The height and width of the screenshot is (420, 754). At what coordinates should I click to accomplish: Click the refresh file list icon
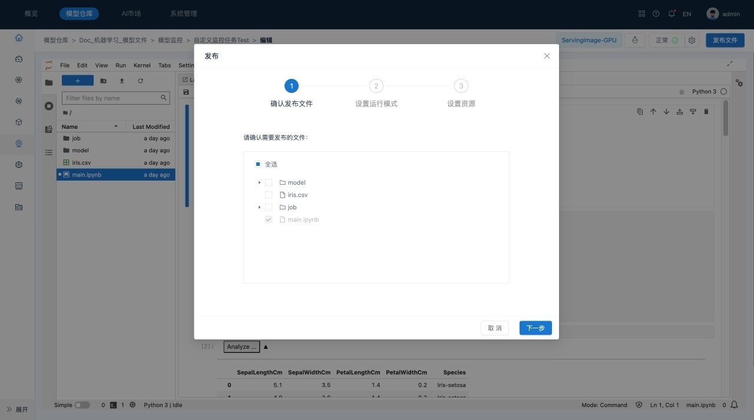(x=140, y=81)
